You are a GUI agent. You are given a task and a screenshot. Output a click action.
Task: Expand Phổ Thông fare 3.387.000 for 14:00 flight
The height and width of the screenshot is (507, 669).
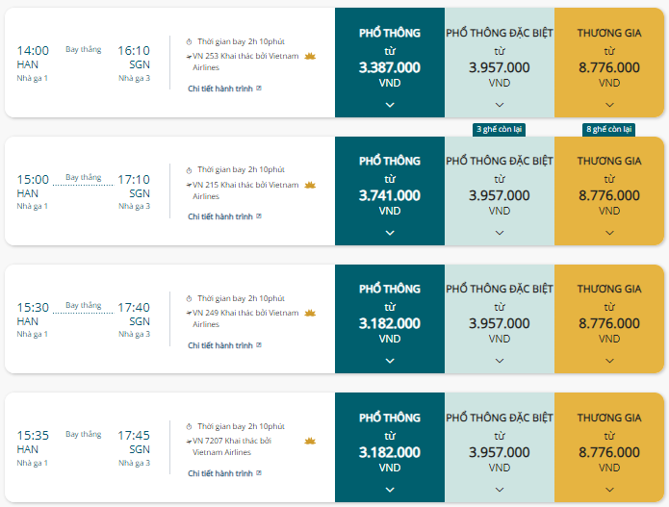point(390,105)
